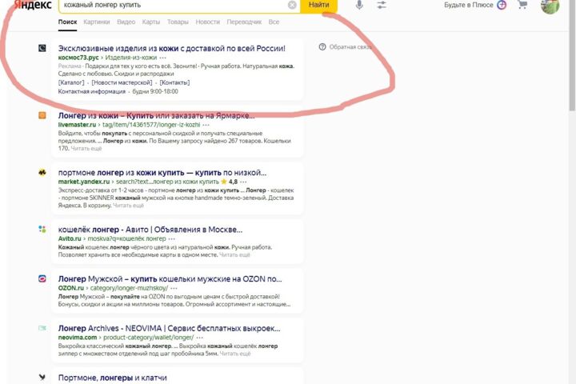Open the shopping cart icon
This screenshot has height=384, width=576.
click(x=522, y=5)
